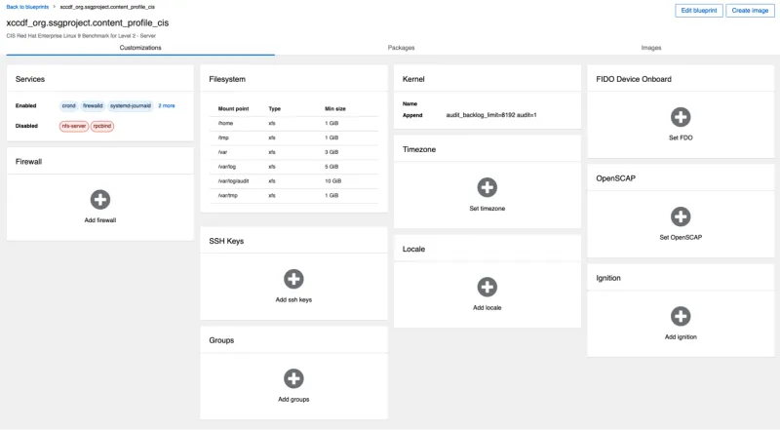Click the Add ignition label
This screenshot has width=780, height=430.
click(x=681, y=337)
